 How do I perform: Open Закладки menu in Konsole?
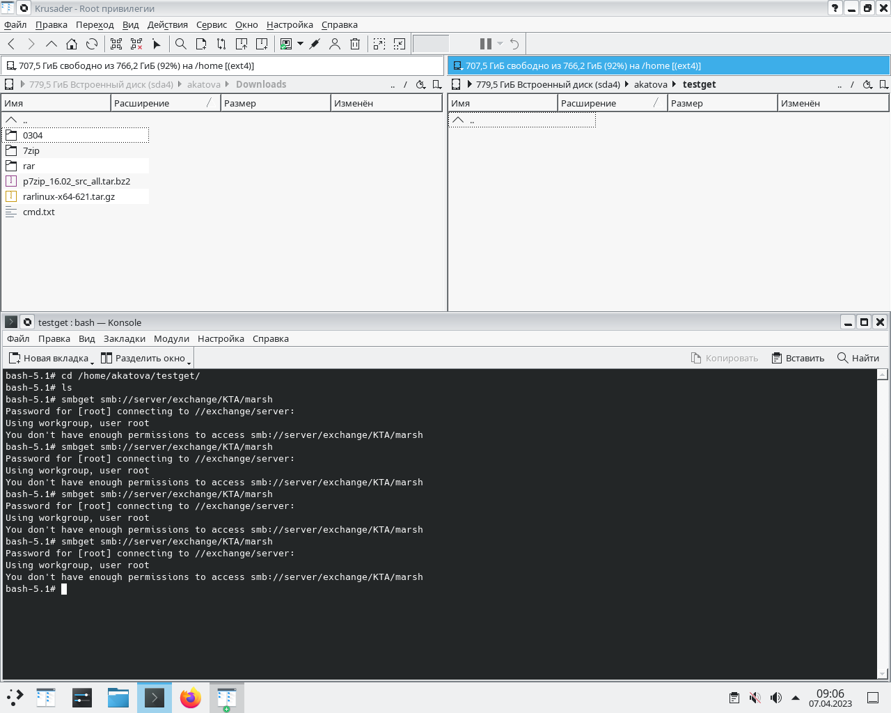(x=125, y=338)
